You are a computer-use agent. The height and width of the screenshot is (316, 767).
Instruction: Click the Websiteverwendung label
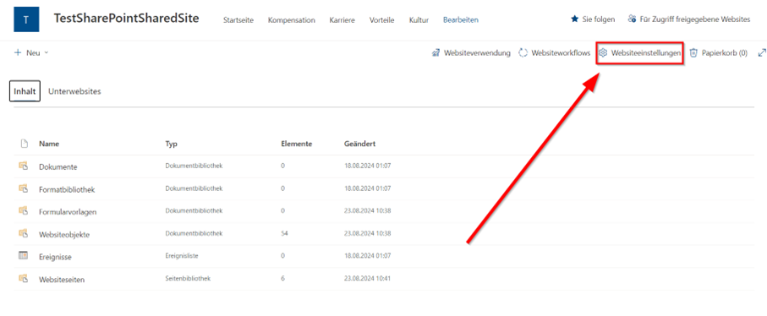pos(478,52)
